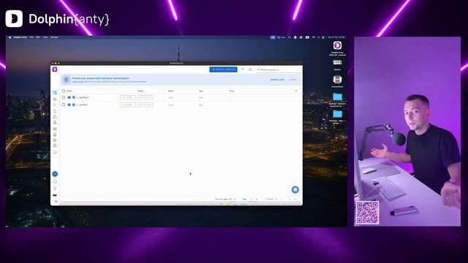Click the Windows OS icon of profile 1

point(69,105)
